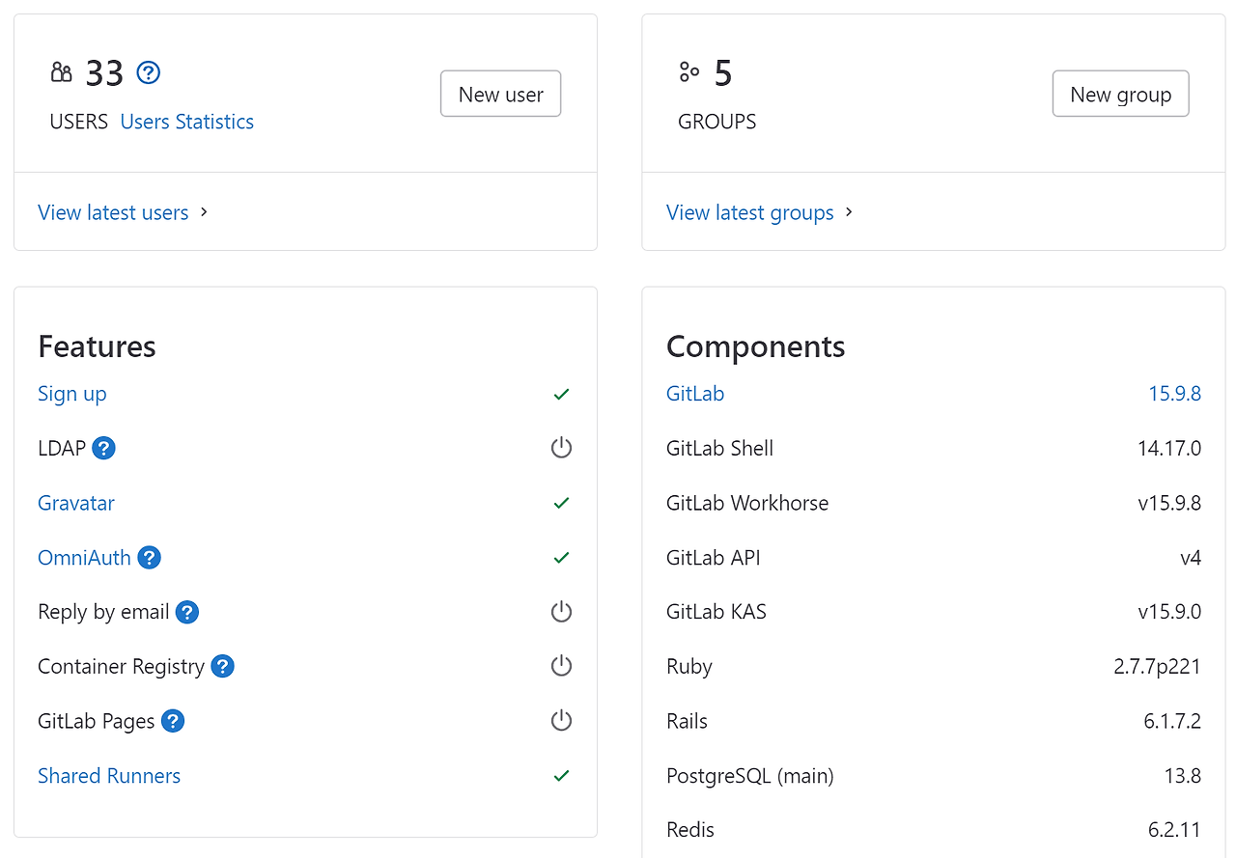Click the help icon next to users count
Screen dimensions: 1236x858
(148, 72)
